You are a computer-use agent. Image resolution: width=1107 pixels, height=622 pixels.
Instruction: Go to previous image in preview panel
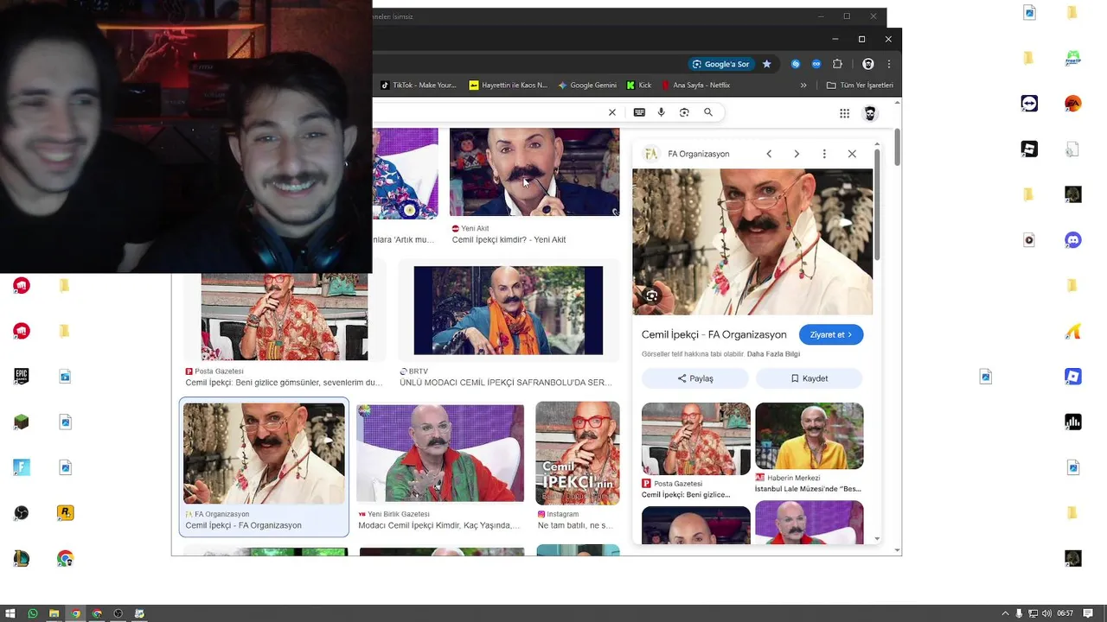point(769,154)
